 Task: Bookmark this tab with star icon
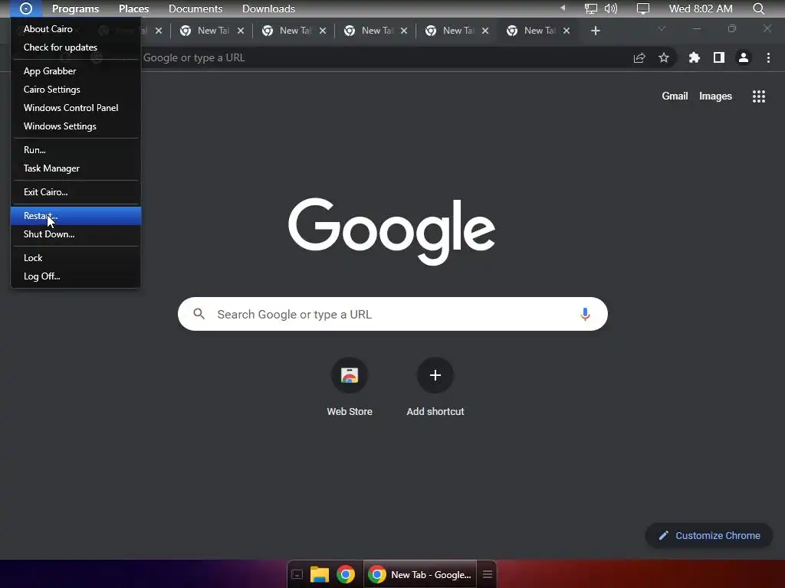tap(664, 58)
